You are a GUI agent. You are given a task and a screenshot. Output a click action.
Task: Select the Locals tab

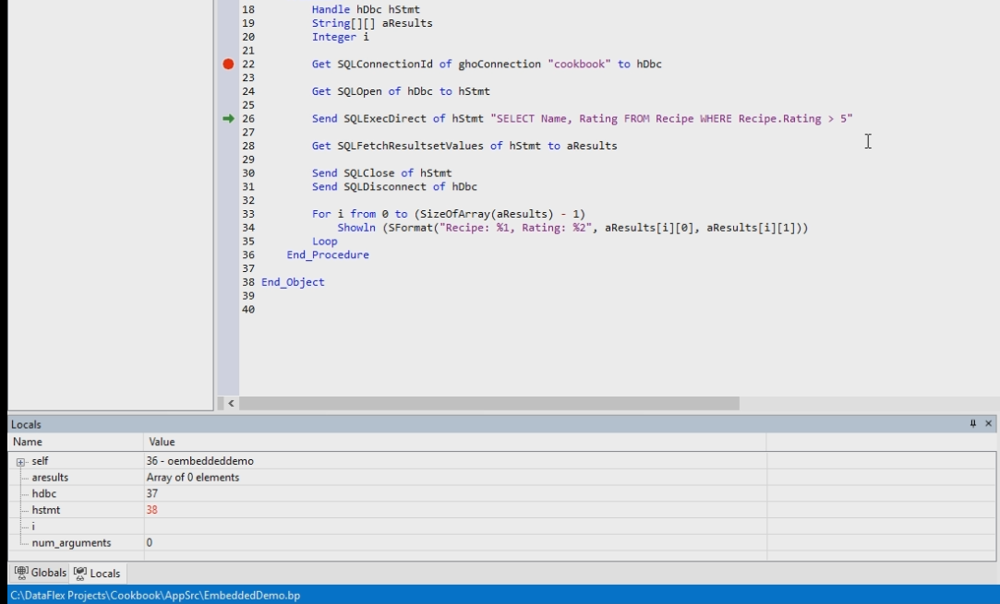[x=97, y=574]
